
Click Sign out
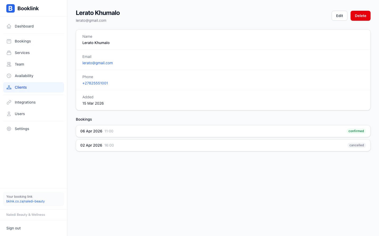13,228
